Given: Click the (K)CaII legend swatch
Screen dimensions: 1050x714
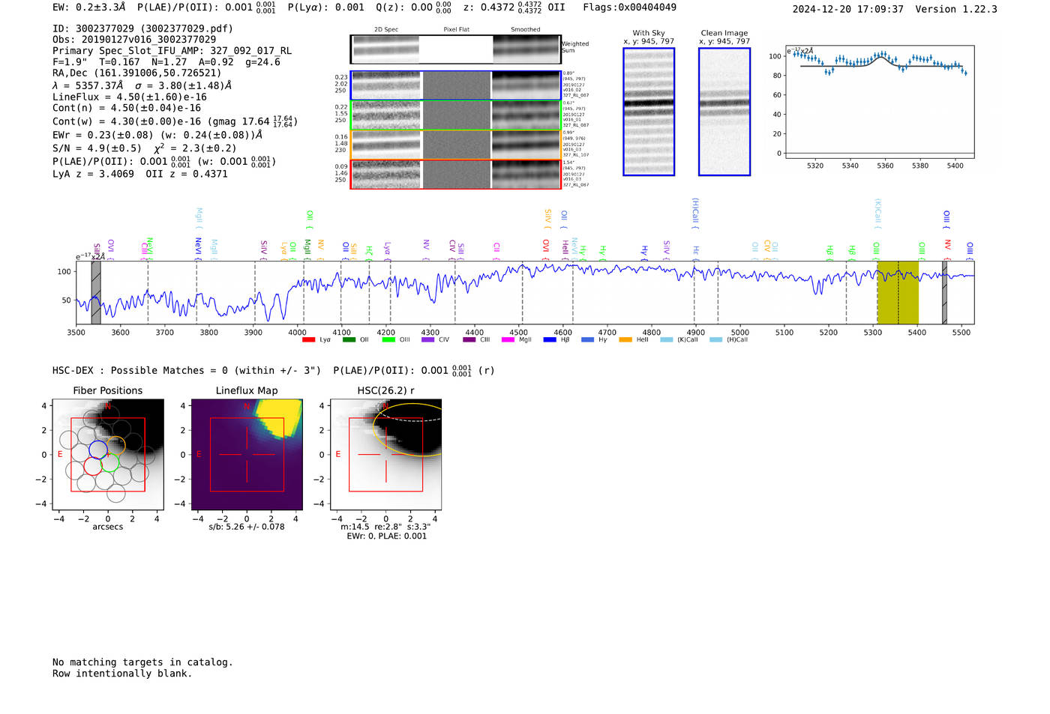Looking at the screenshot, I should coord(667,340).
